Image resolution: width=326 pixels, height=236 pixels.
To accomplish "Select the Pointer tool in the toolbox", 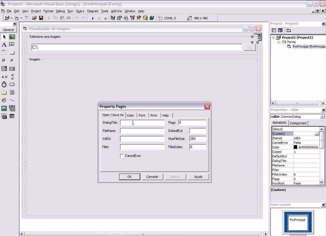I will coord(4,37).
